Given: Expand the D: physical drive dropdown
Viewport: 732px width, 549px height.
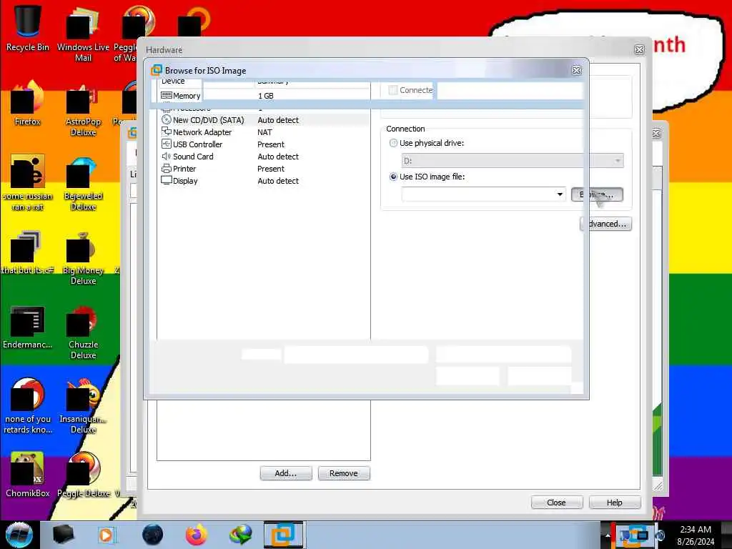Looking at the screenshot, I should 617,161.
